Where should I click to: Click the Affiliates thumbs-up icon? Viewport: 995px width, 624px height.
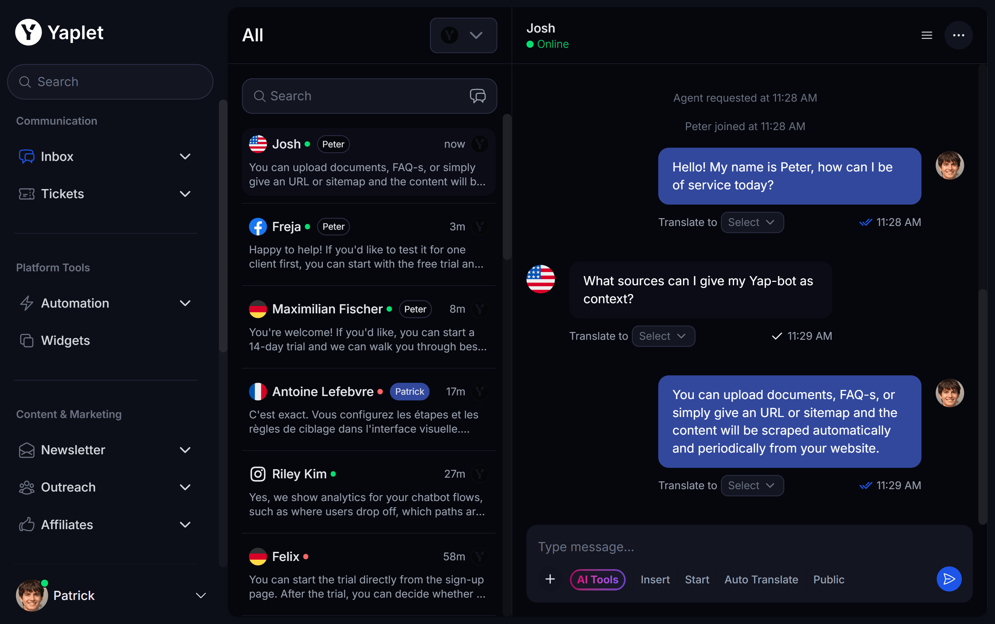(26, 524)
